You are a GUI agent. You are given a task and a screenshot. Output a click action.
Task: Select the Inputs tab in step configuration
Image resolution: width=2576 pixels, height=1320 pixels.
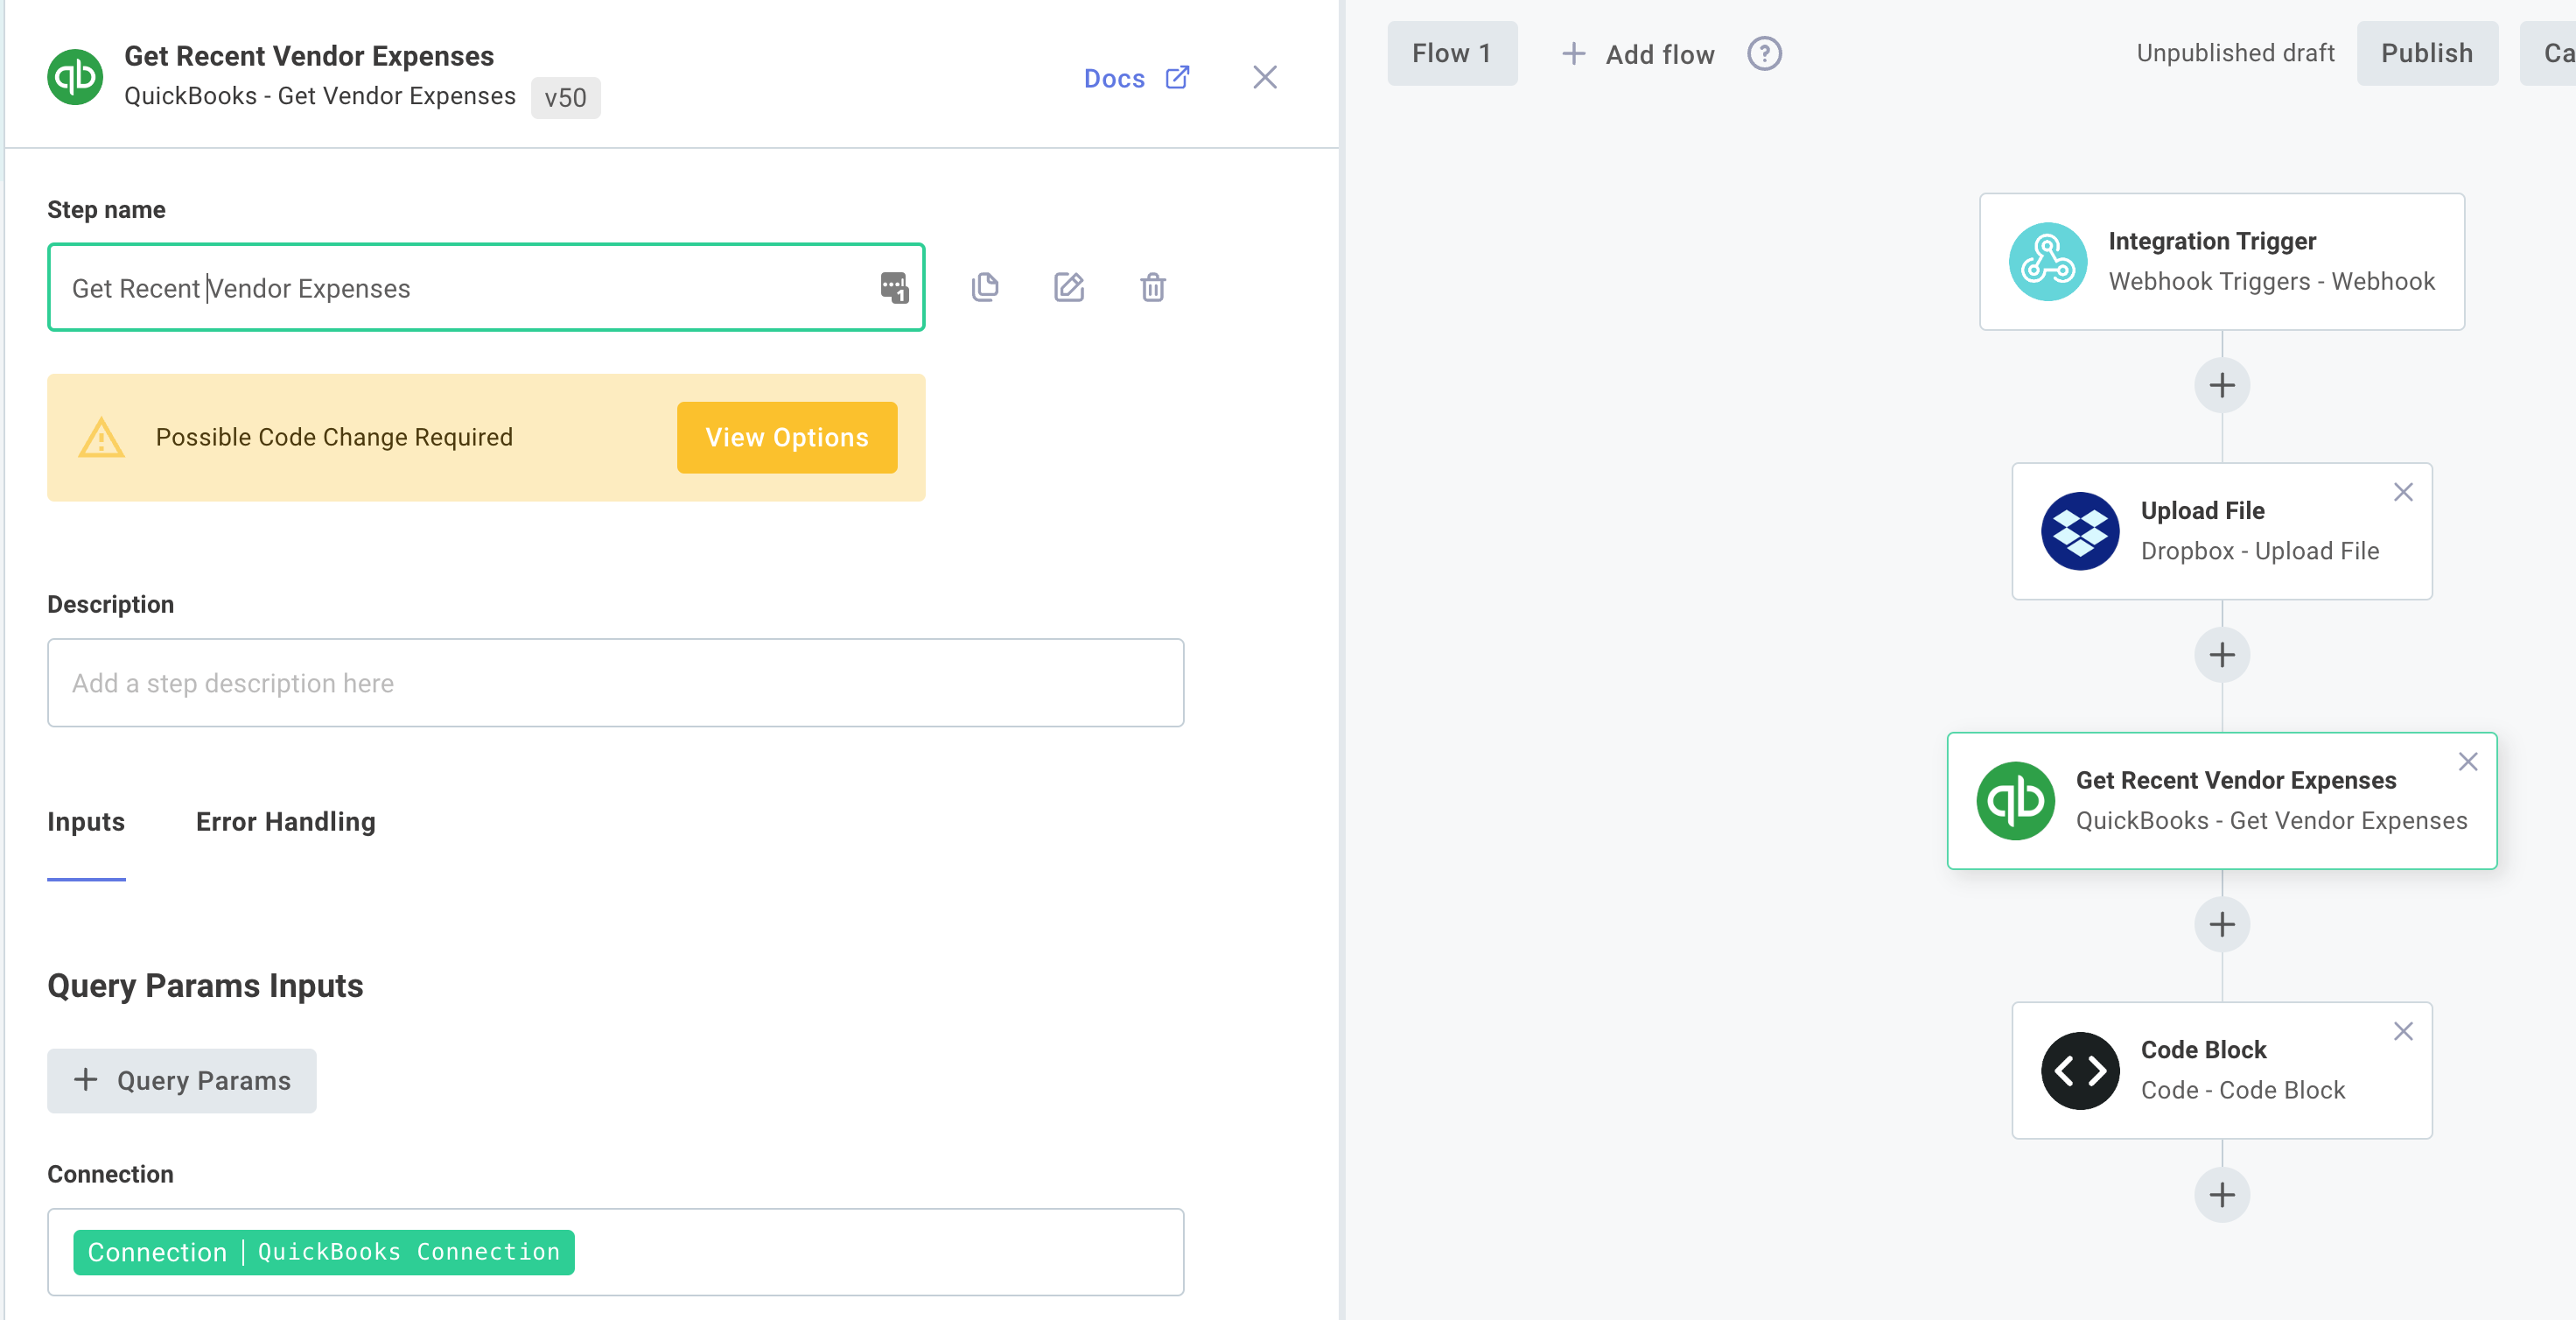pyautogui.click(x=87, y=822)
